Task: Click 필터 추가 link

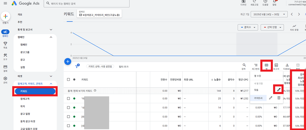Action: coord(124,67)
